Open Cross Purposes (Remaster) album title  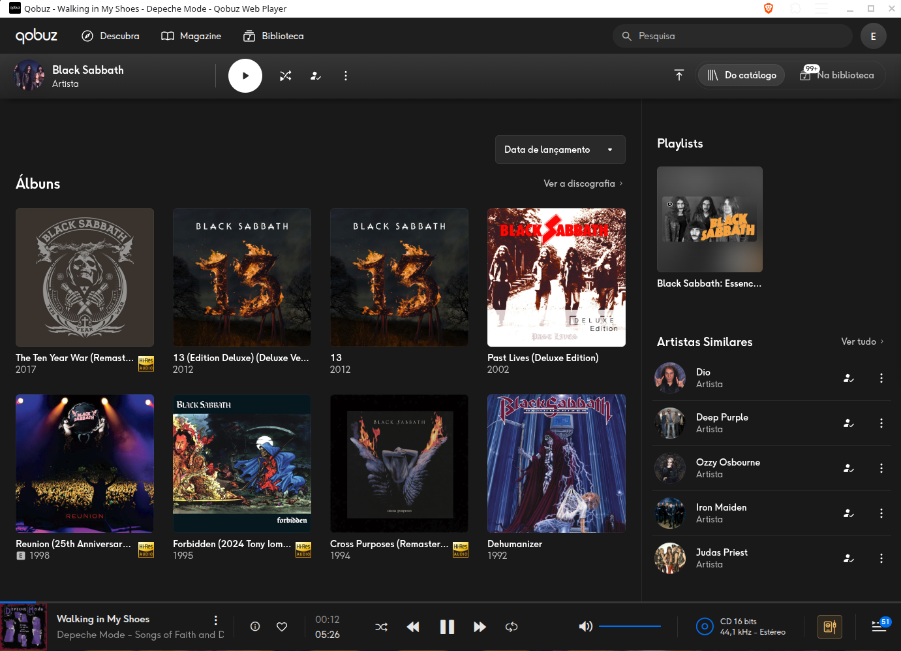pyautogui.click(x=389, y=544)
